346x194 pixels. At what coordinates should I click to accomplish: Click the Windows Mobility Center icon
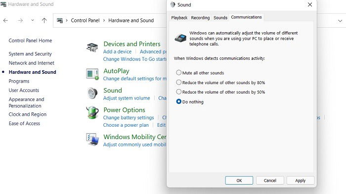[x=92, y=140]
